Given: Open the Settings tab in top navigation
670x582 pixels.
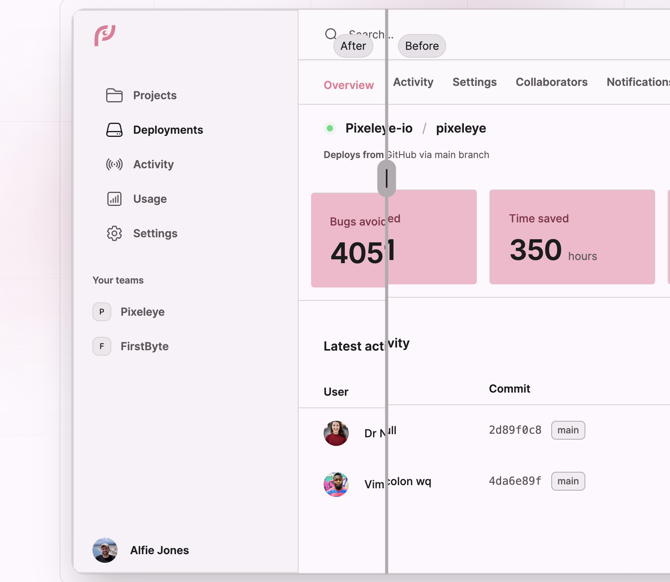Looking at the screenshot, I should (x=474, y=82).
